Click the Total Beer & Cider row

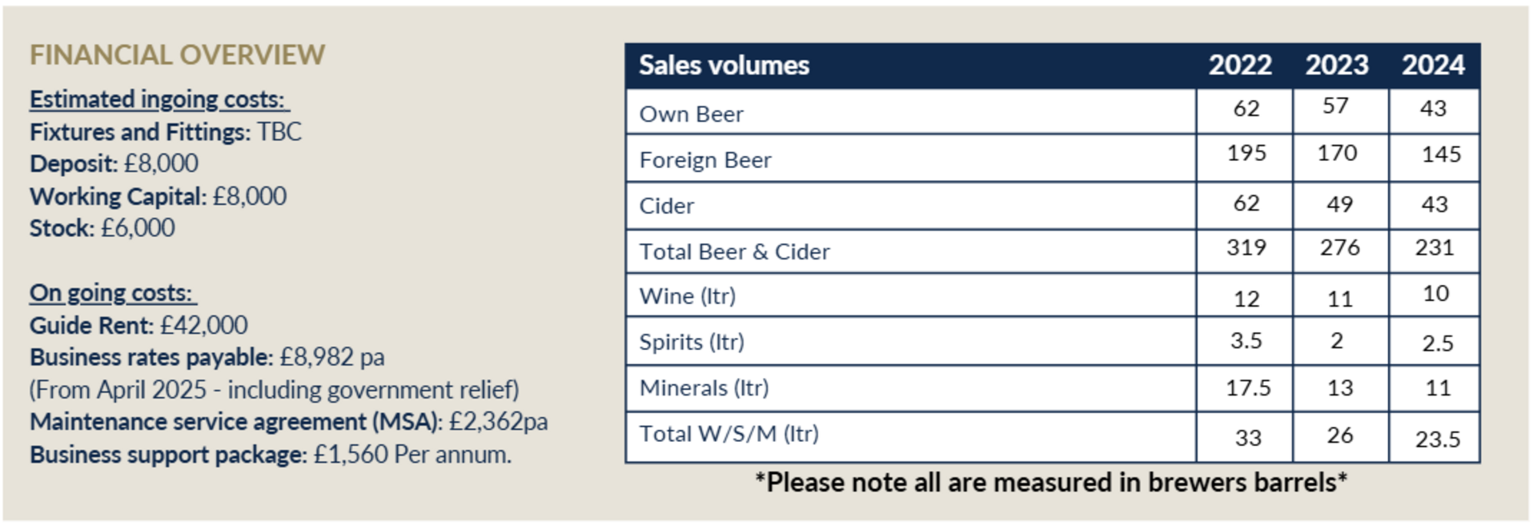pos(1052,251)
